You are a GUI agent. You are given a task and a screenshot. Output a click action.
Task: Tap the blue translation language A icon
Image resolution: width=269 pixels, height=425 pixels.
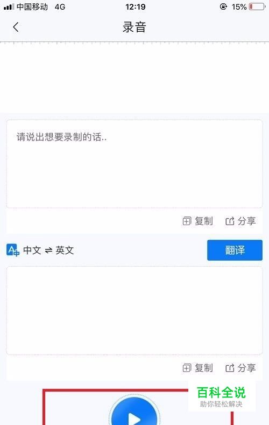[13, 250]
